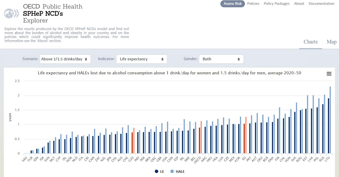This screenshot has height=177, width=339.
Task: Switch to the Charts tab
Action: pyautogui.click(x=311, y=42)
